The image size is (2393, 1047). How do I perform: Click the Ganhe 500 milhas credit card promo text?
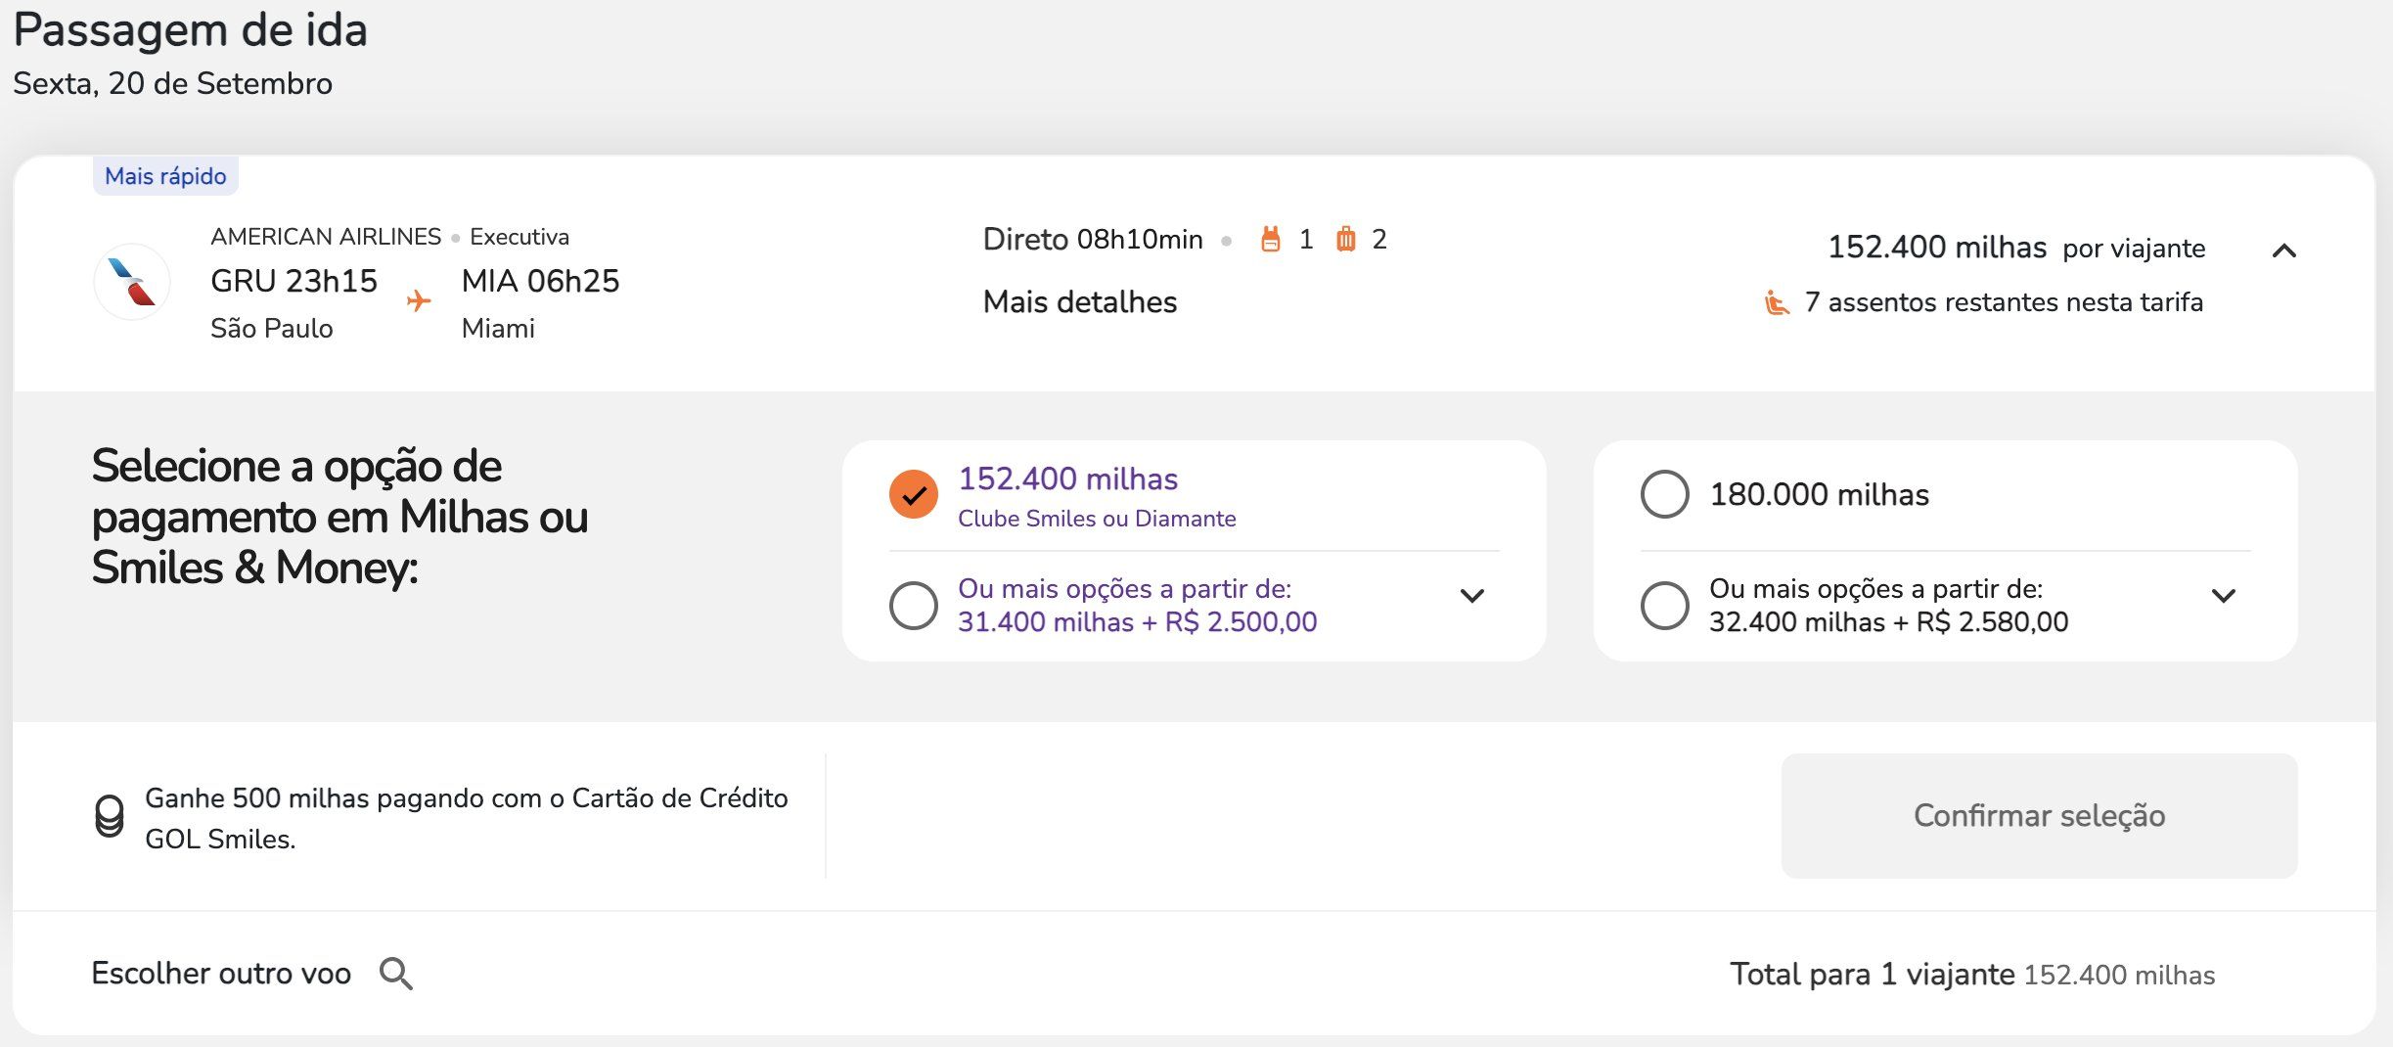[x=467, y=818]
